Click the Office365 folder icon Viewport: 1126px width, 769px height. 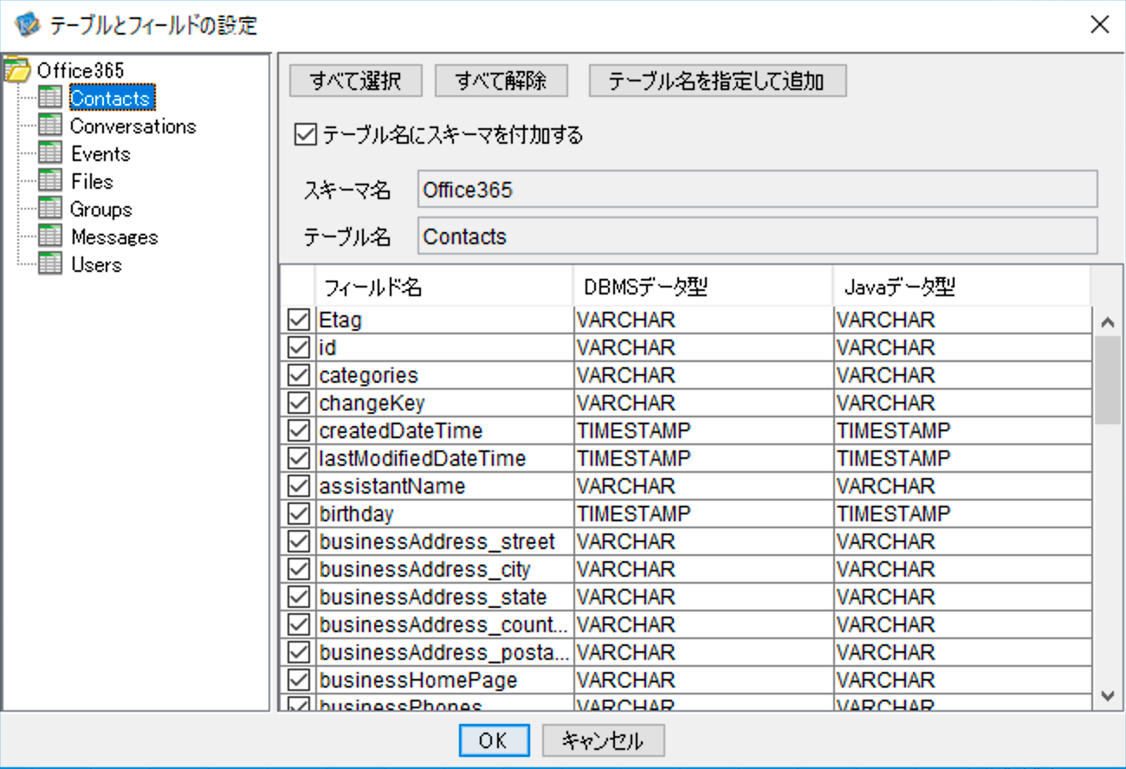[17, 70]
